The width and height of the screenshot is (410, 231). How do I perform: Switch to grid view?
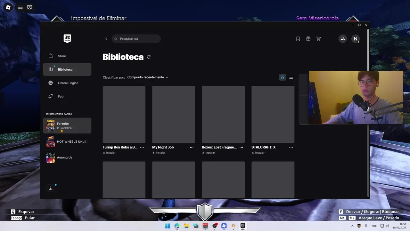pyautogui.click(x=283, y=77)
